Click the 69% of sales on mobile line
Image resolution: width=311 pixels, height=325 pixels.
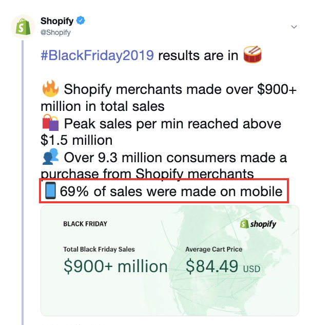click(164, 190)
